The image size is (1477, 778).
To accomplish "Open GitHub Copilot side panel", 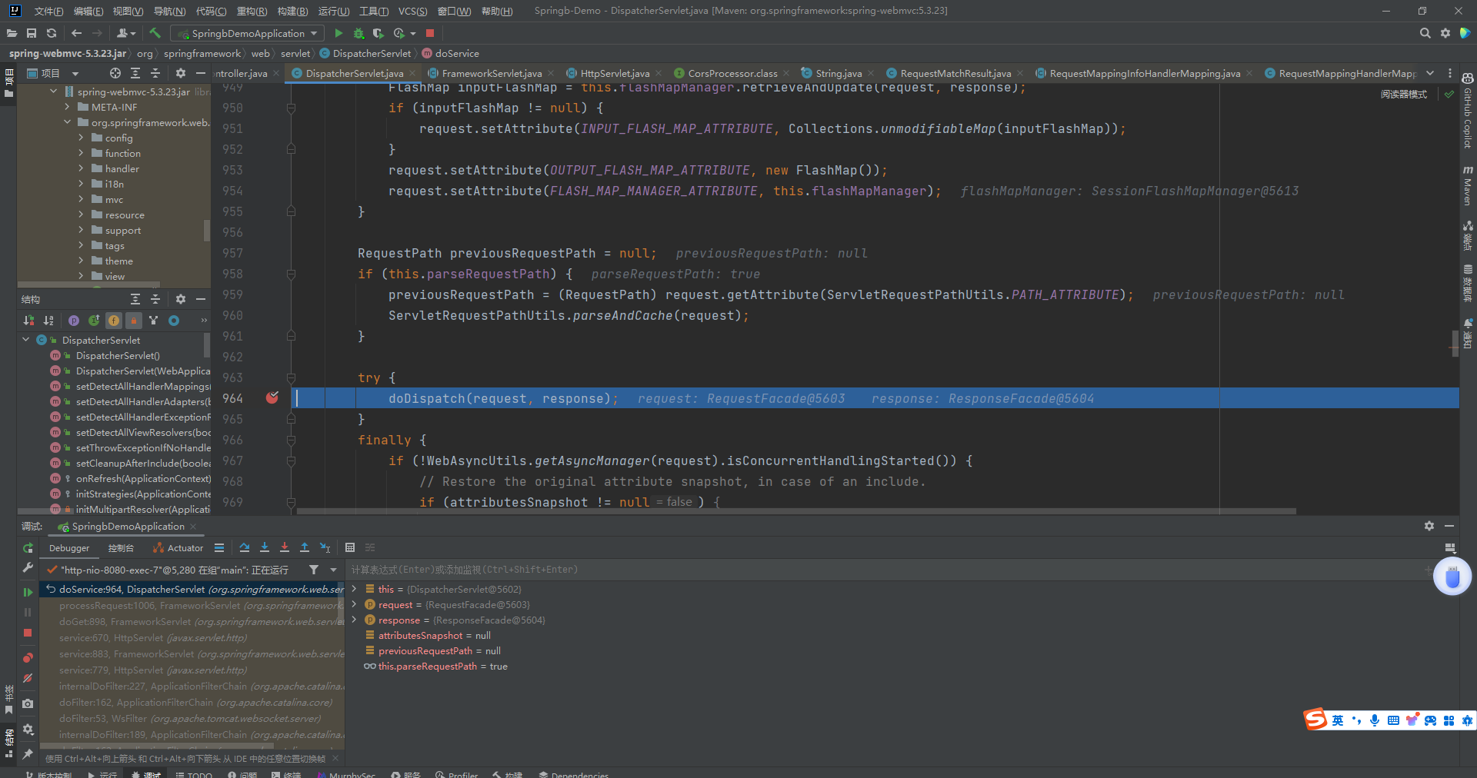I will coord(1468,111).
